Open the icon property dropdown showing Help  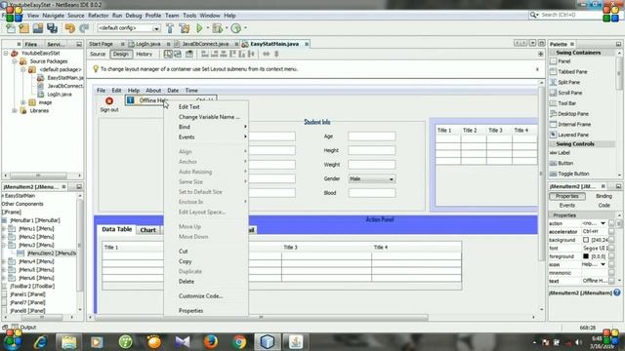pos(603,264)
